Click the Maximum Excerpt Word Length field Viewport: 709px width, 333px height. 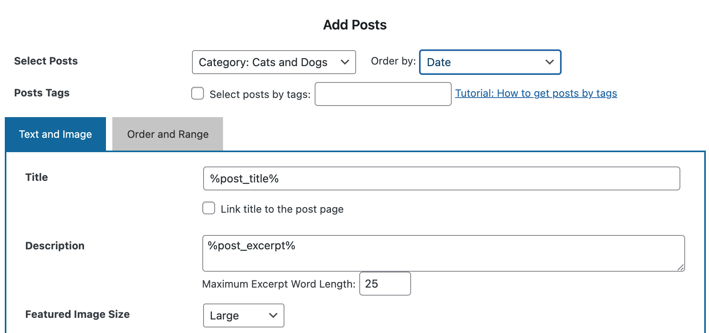pos(385,284)
